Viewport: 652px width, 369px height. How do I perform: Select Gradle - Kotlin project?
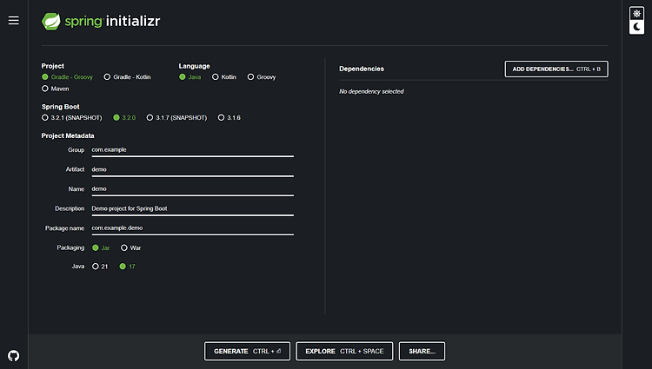pos(127,76)
